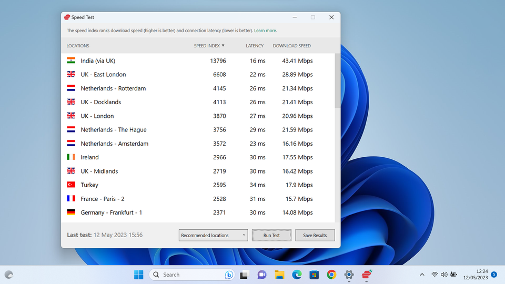Click the Bing icon in search box
The image size is (505, 284).
(229, 275)
